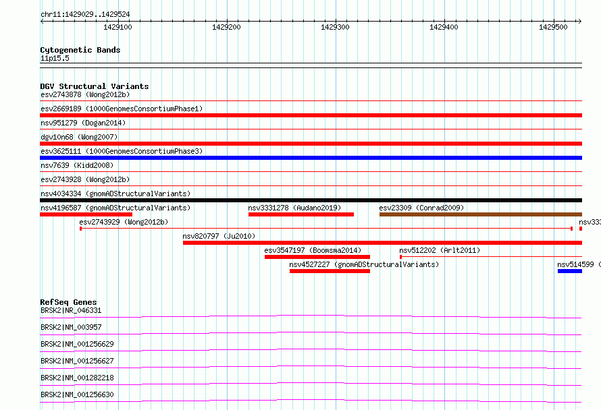The width and height of the screenshot is (601, 410).
Task: Click BRSK2|NM_001256627 transcript label
Action: click(x=77, y=361)
